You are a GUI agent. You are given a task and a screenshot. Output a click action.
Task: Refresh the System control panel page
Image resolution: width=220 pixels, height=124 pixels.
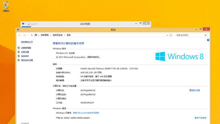tap(171, 35)
